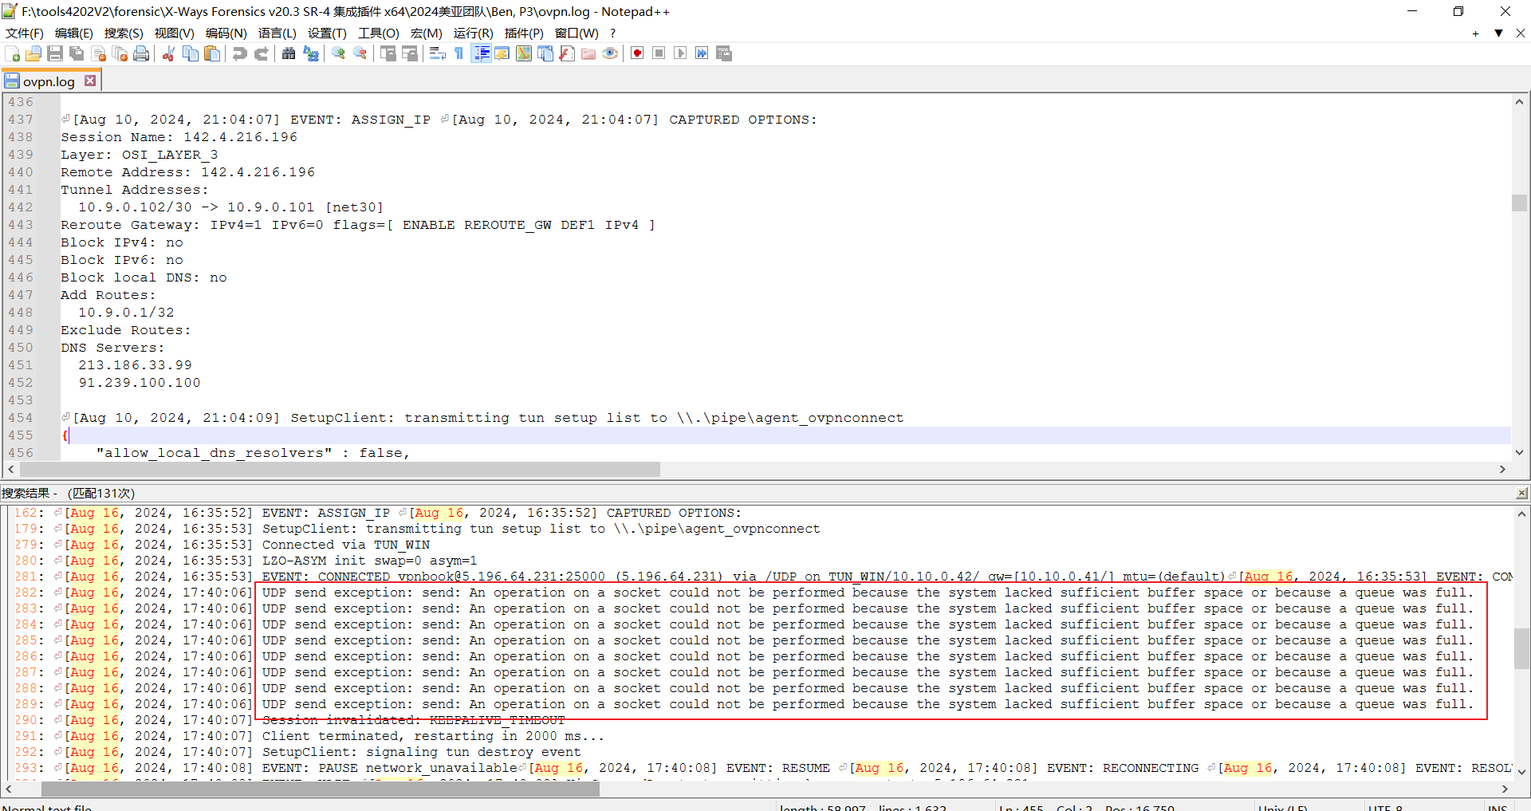Click the Cut scissors icon

coord(168,53)
